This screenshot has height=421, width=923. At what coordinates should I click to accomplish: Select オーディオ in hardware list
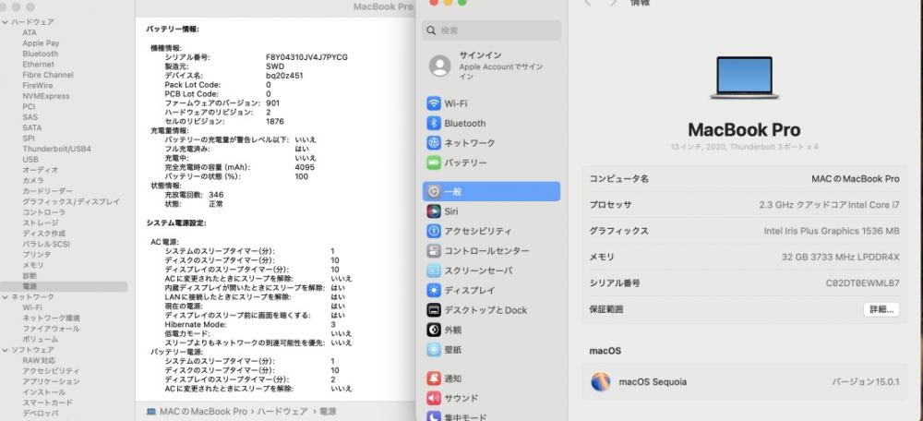[40, 170]
